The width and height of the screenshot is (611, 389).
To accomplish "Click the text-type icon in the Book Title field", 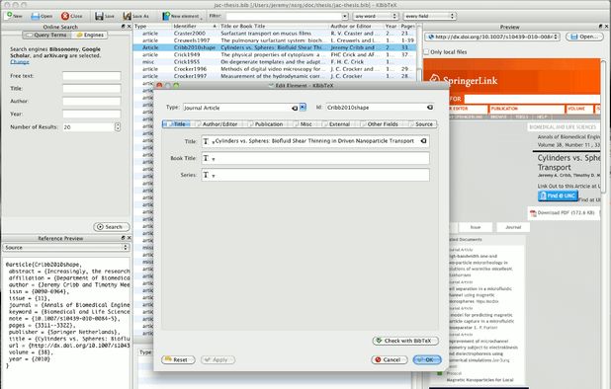I will [x=206, y=158].
